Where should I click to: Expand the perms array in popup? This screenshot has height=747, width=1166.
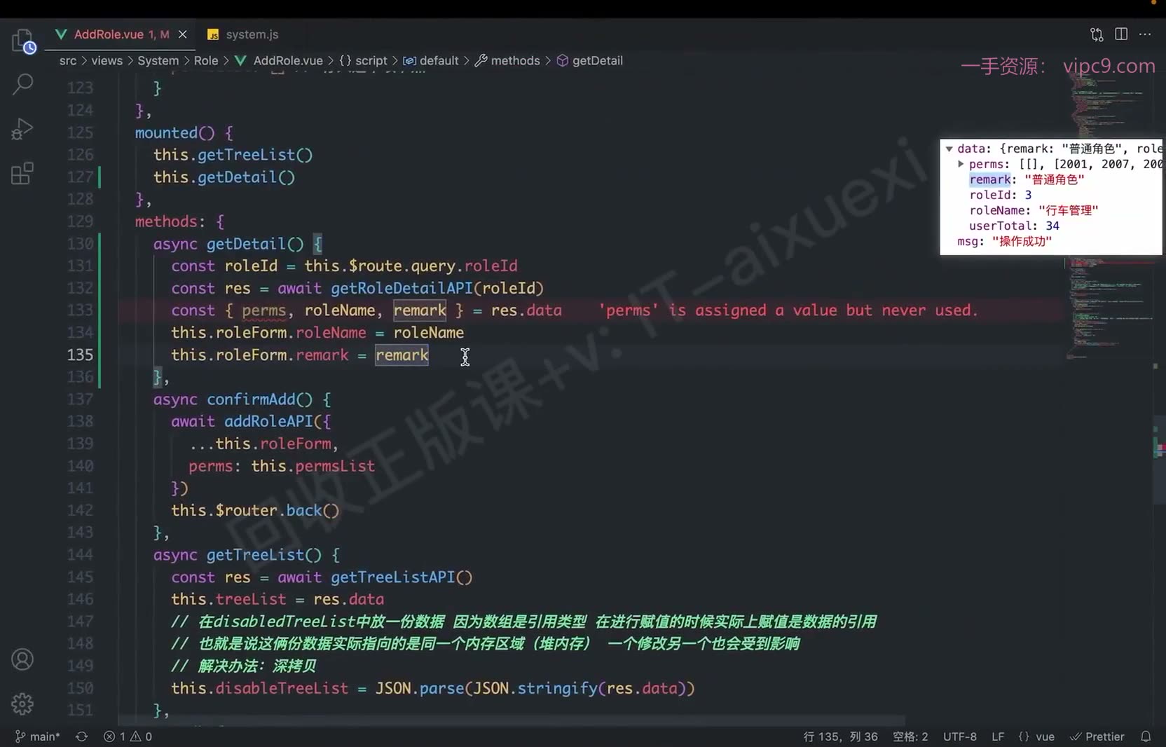click(961, 164)
